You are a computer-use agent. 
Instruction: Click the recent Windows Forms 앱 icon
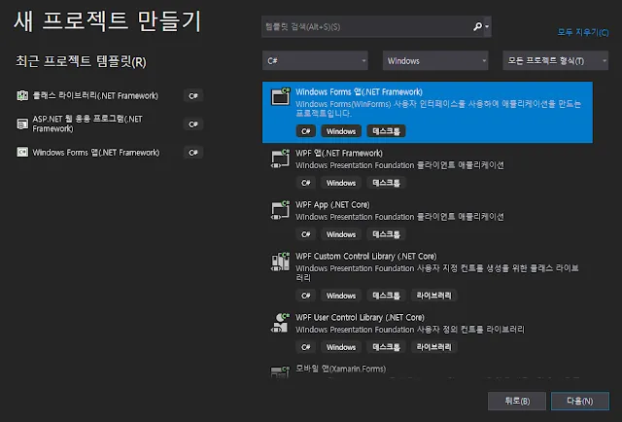pyautogui.click(x=22, y=153)
